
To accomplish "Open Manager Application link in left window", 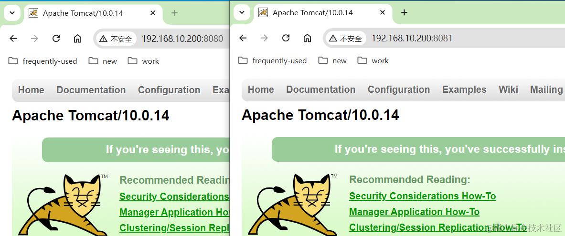I will (174, 213).
